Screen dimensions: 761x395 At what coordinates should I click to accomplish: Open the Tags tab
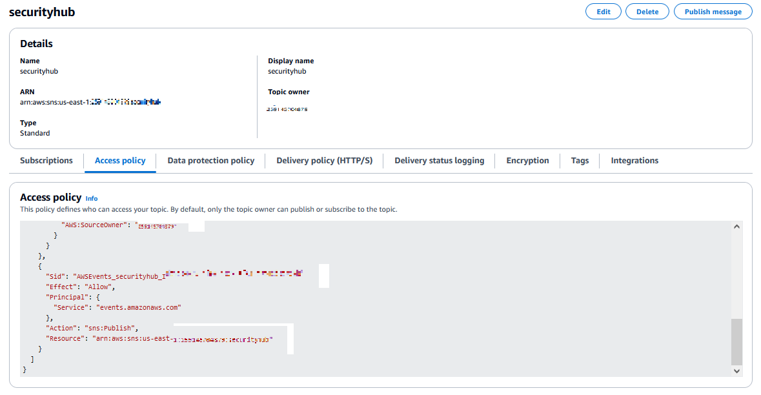(579, 160)
